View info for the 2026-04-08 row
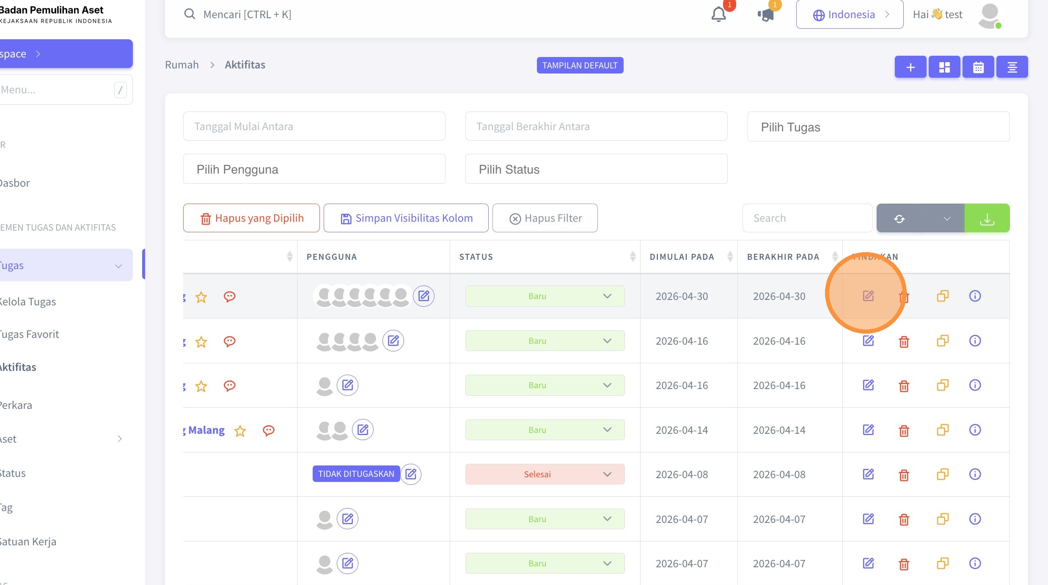Image resolution: width=1048 pixels, height=585 pixels. [975, 474]
